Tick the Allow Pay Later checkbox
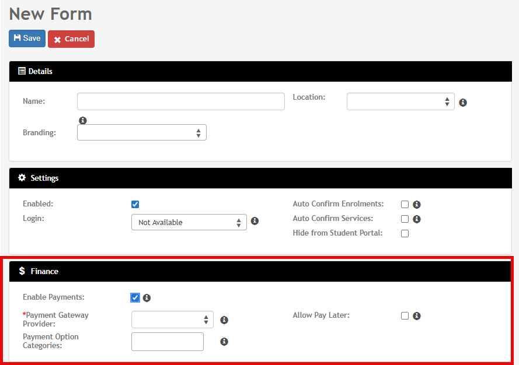This screenshot has width=519, height=365. [405, 316]
